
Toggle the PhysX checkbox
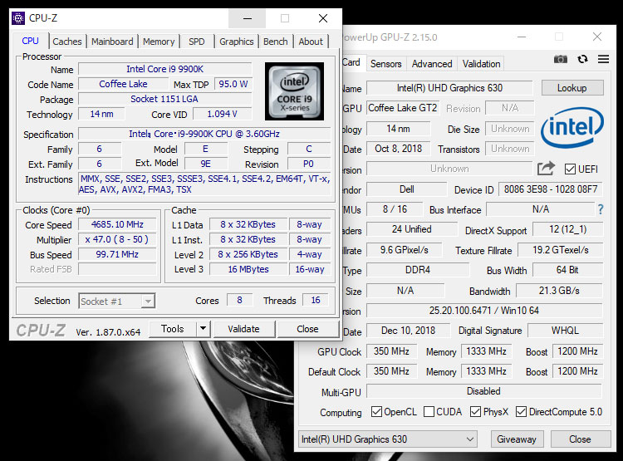(x=475, y=412)
